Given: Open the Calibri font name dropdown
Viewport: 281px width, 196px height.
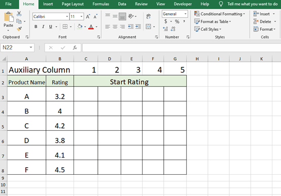Looking at the screenshot, I should click(67, 17).
